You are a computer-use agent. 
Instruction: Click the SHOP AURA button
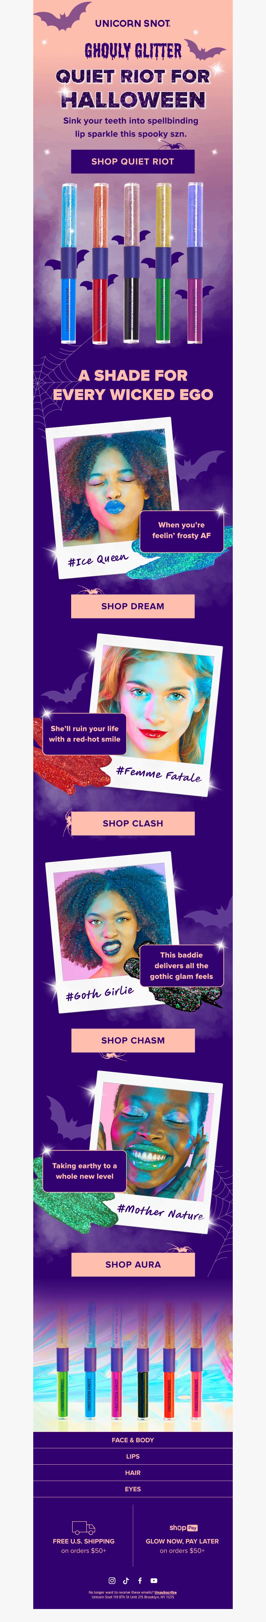pyautogui.click(x=132, y=1264)
